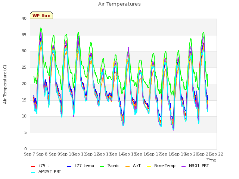
Task: Click the AirT orange legend swatch
Action: click(x=127, y=166)
